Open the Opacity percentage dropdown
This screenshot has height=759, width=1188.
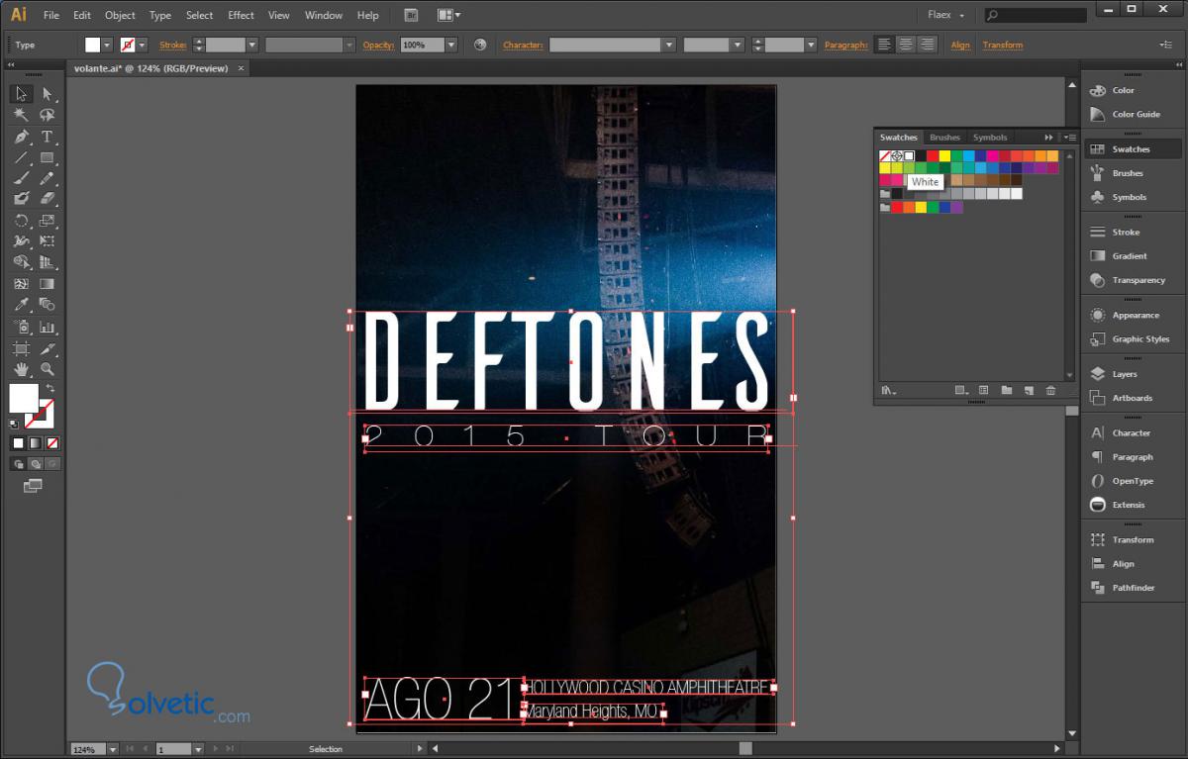(x=451, y=45)
